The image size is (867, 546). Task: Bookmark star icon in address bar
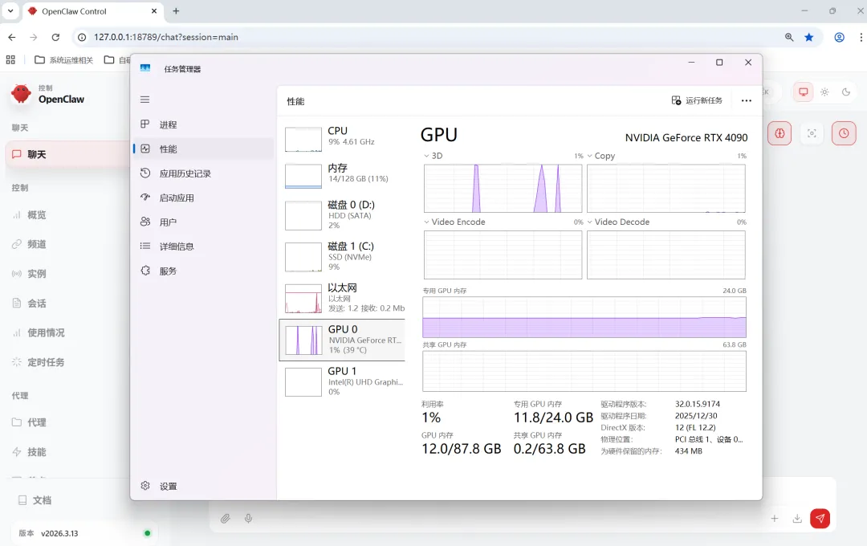coord(809,37)
